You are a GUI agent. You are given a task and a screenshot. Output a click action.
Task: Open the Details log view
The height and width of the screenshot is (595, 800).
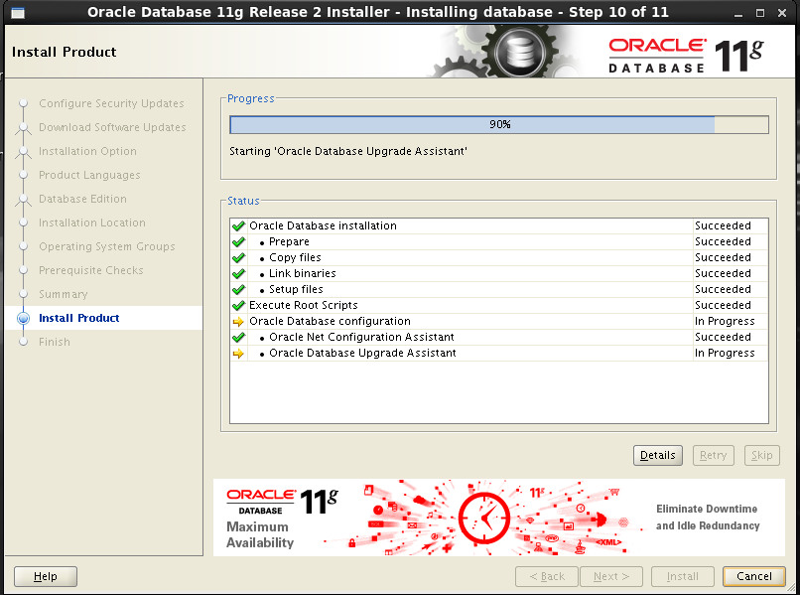[x=658, y=455]
